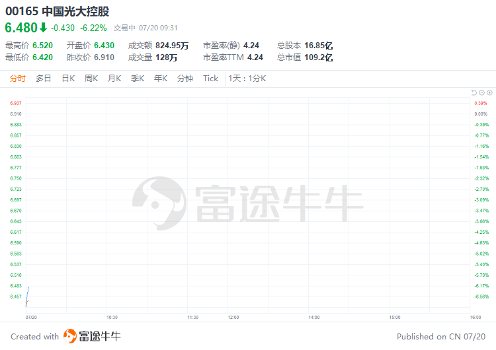This screenshot has width=496, height=350.
Task: Click the chart reset (undo) icon
Action: coord(474,92)
